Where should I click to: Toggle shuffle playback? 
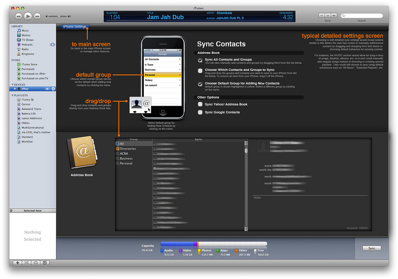click(x=26, y=263)
